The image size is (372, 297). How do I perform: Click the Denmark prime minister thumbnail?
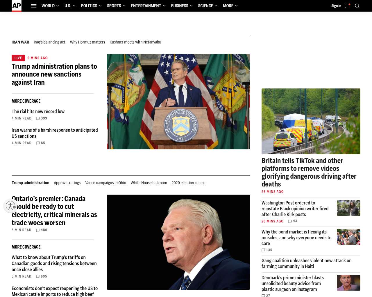(348, 283)
